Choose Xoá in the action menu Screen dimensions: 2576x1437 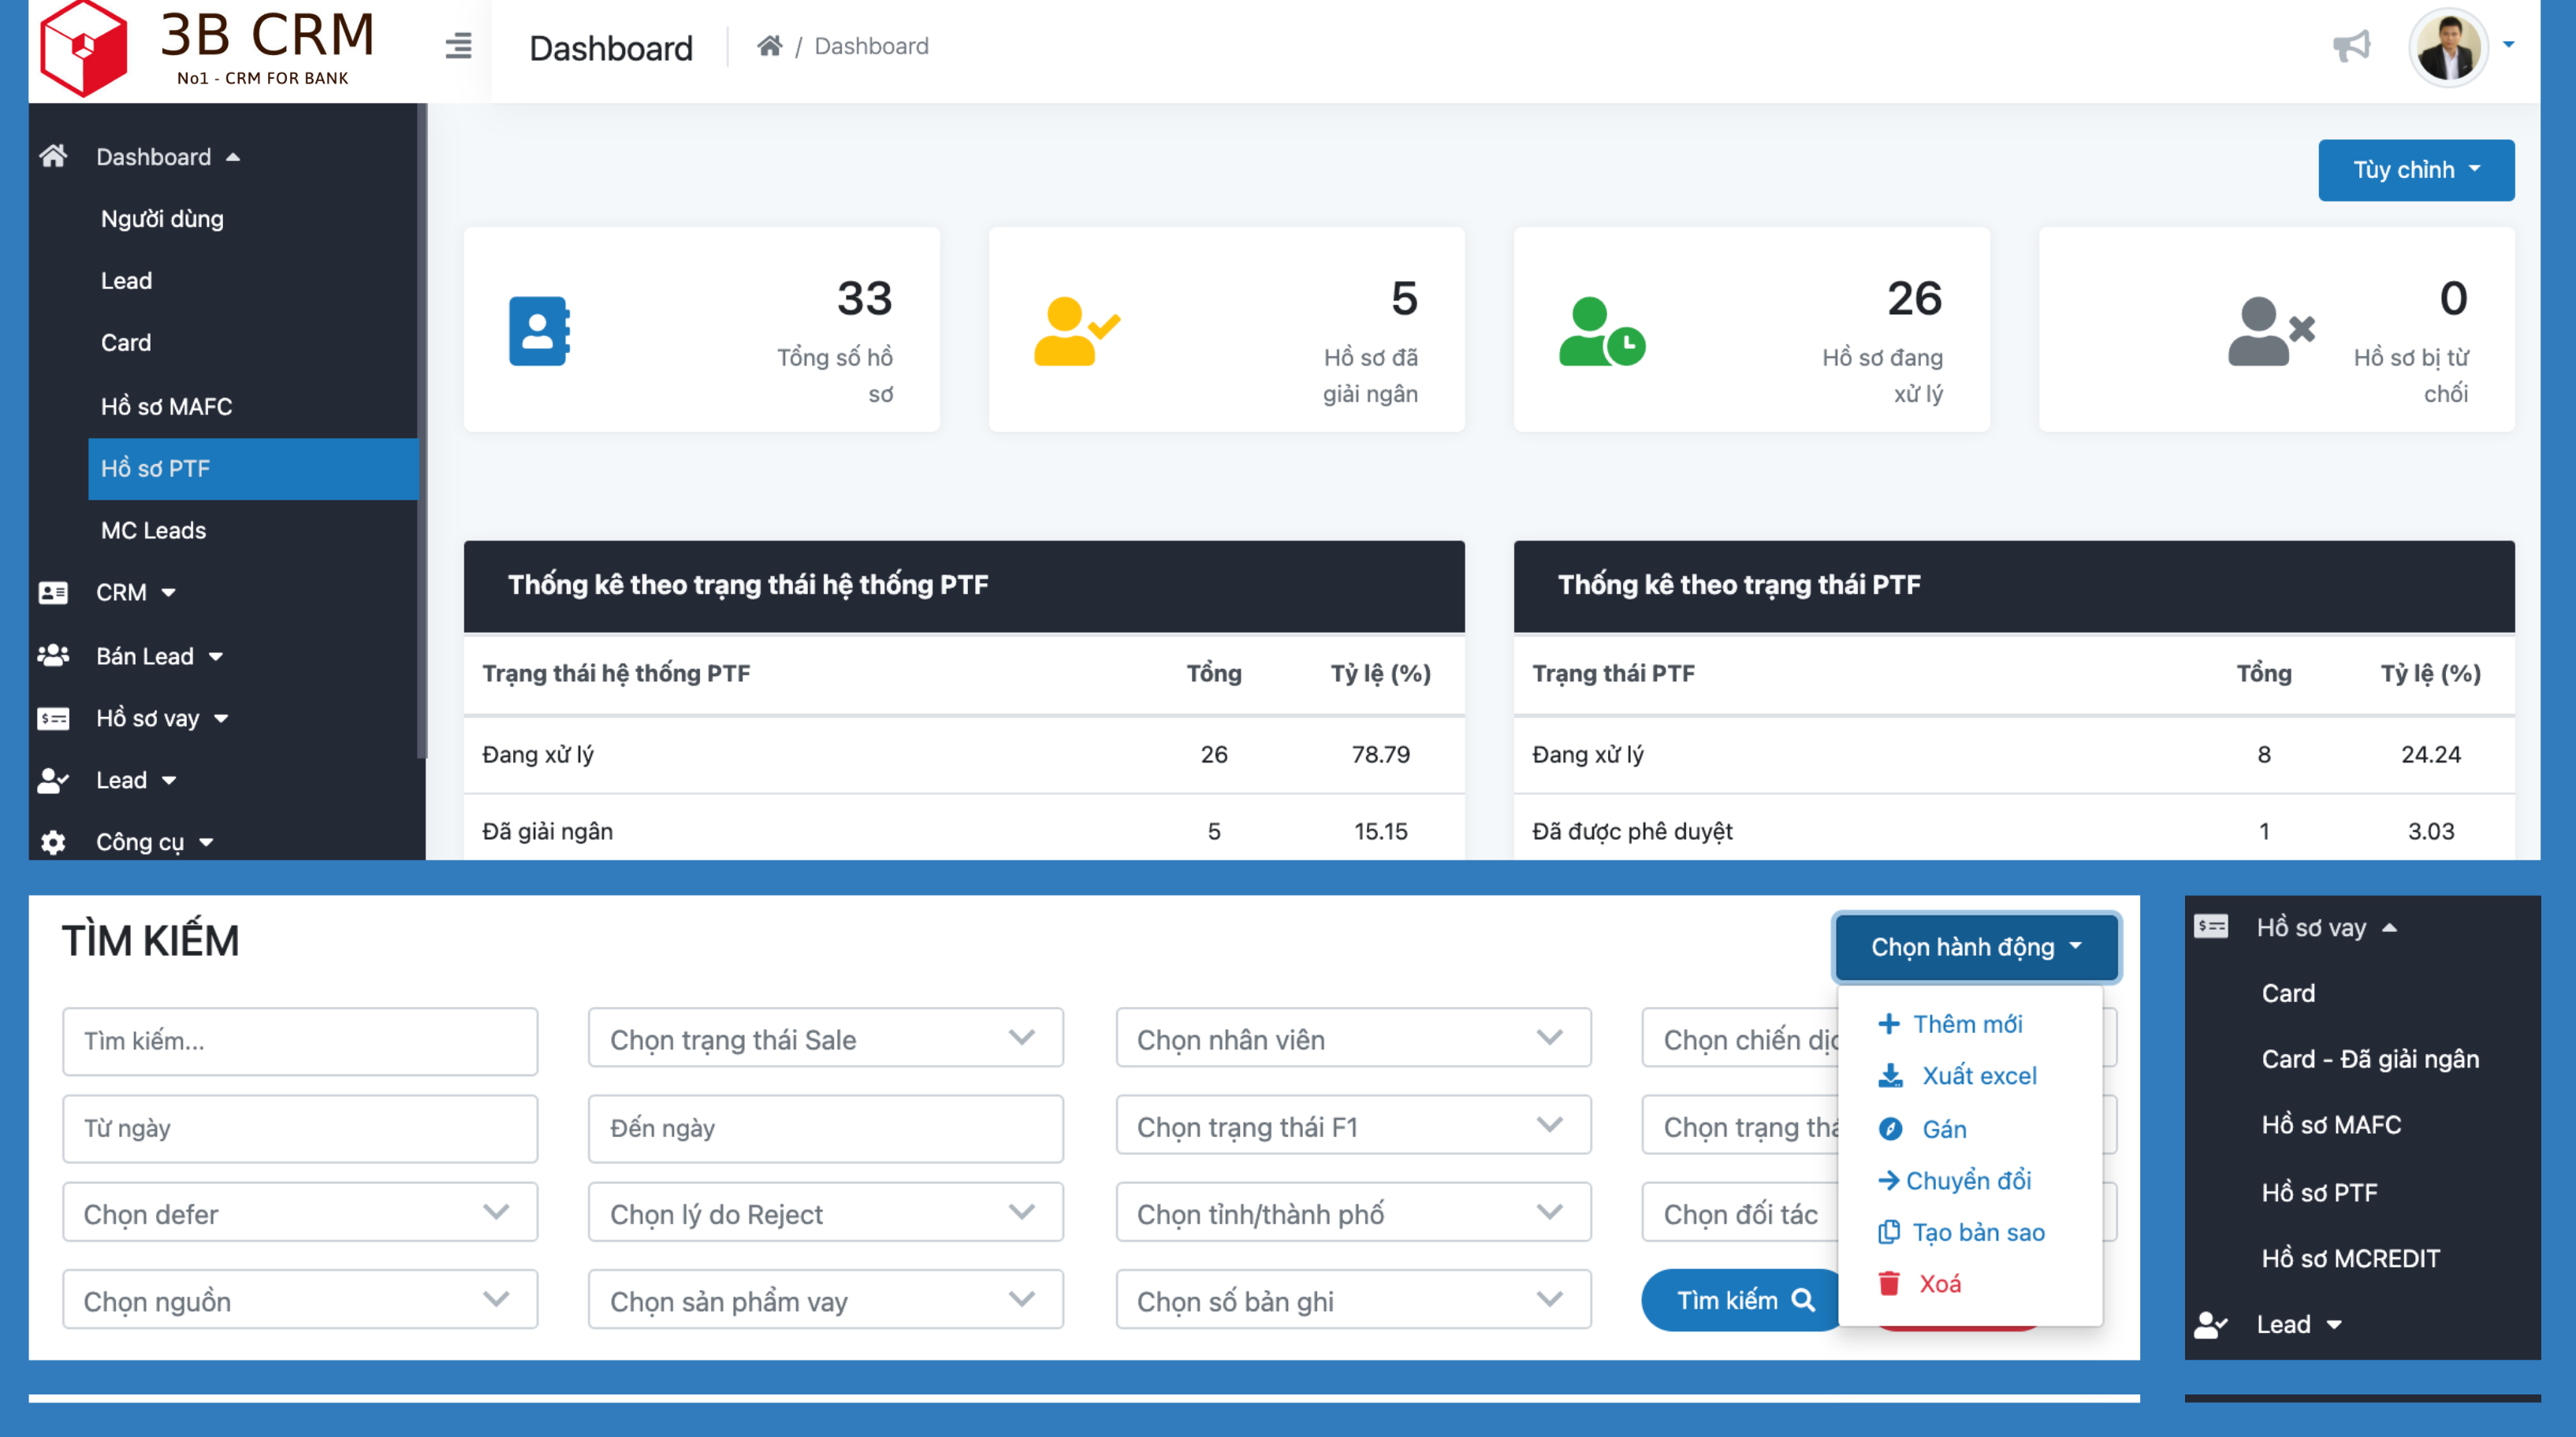coord(1938,1283)
